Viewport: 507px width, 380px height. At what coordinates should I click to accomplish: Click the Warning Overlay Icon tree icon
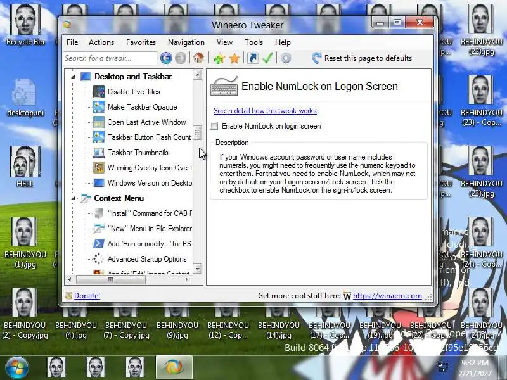coord(99,168)
